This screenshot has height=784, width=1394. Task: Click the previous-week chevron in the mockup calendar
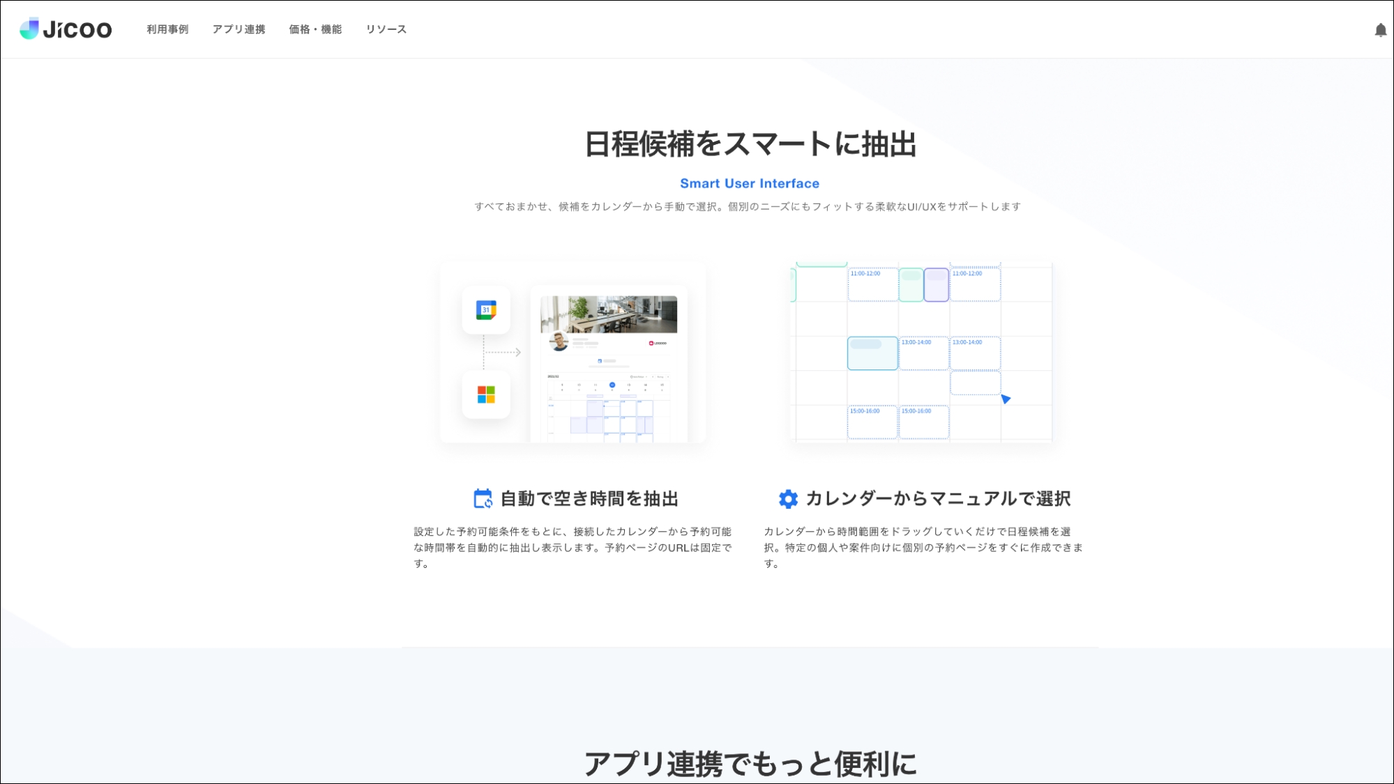653,376
